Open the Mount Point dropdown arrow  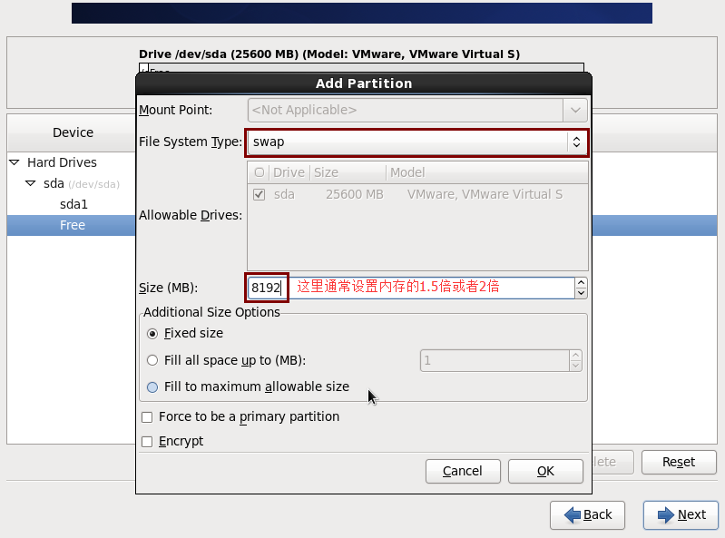point(575,111)
